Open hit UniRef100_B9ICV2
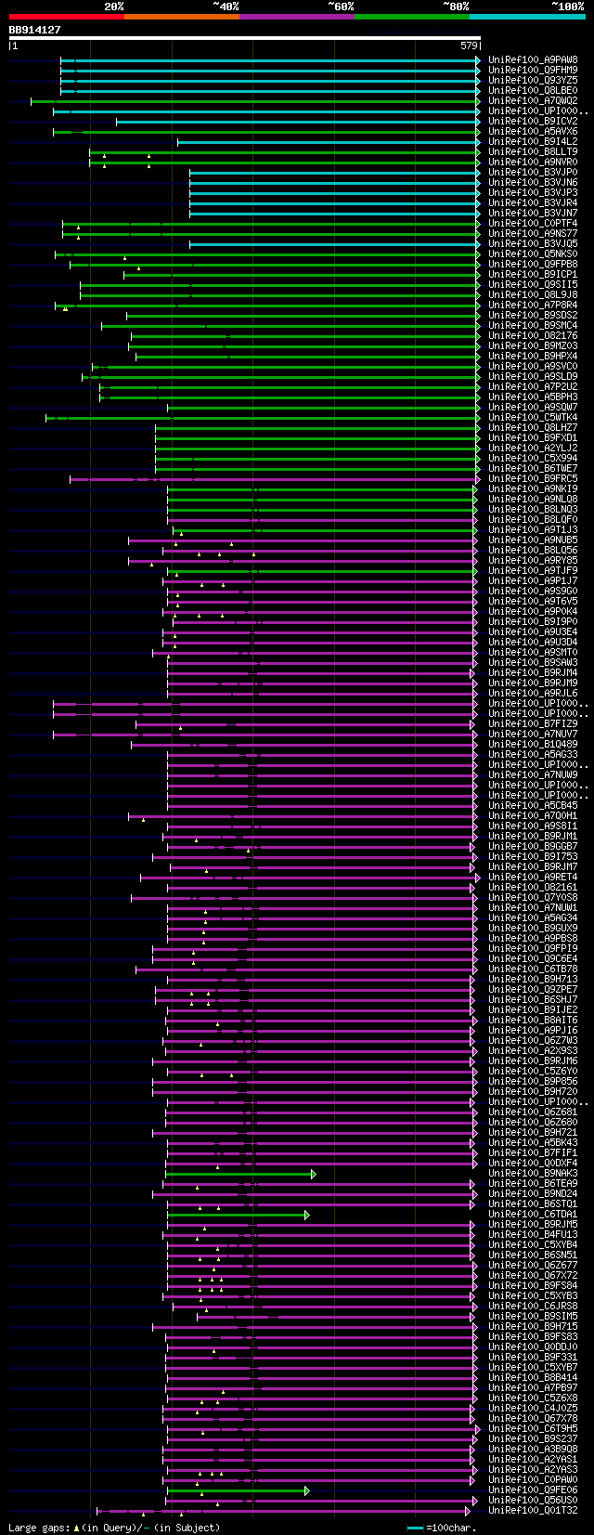Image resolution: width=594 pixels, height=1535 pixels. (533, 121)
